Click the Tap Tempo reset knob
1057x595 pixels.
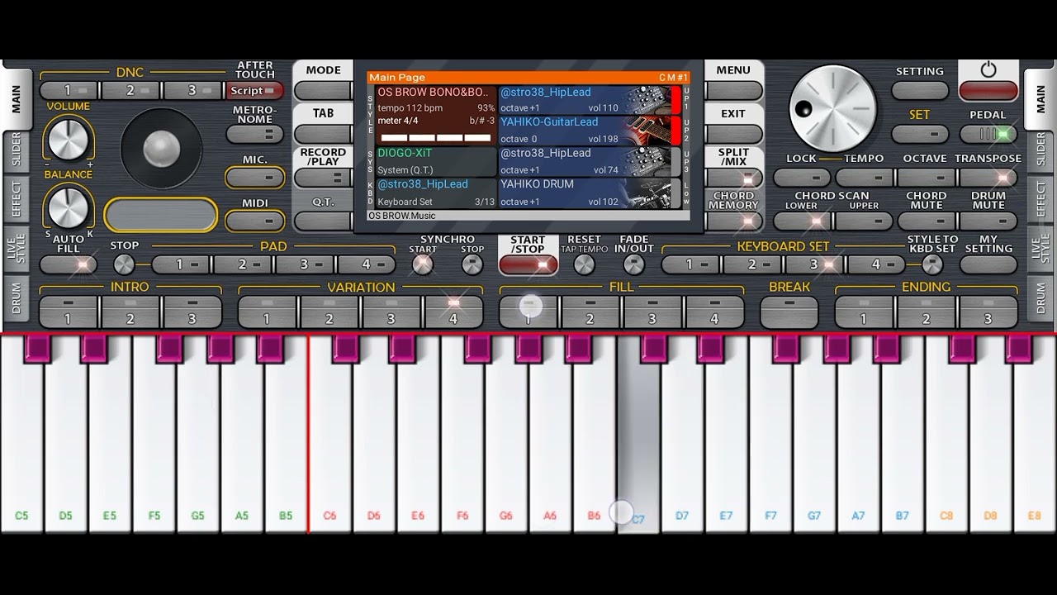584,264
